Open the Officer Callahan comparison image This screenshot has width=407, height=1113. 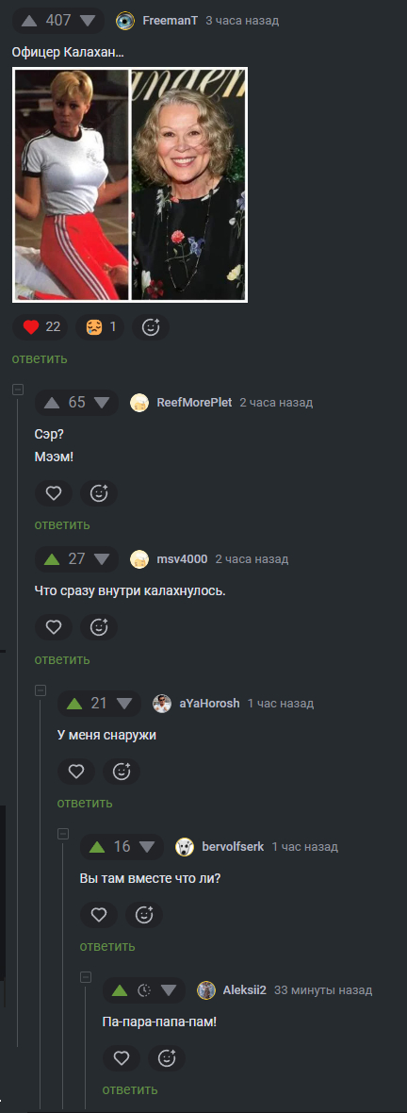point(130,185)
